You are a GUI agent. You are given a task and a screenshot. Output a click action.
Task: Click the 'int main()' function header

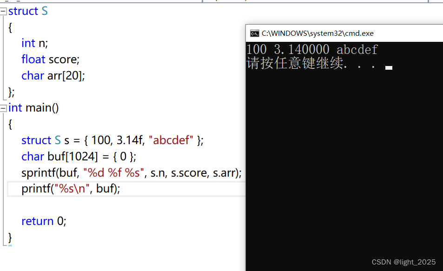(x=33, y=108)
